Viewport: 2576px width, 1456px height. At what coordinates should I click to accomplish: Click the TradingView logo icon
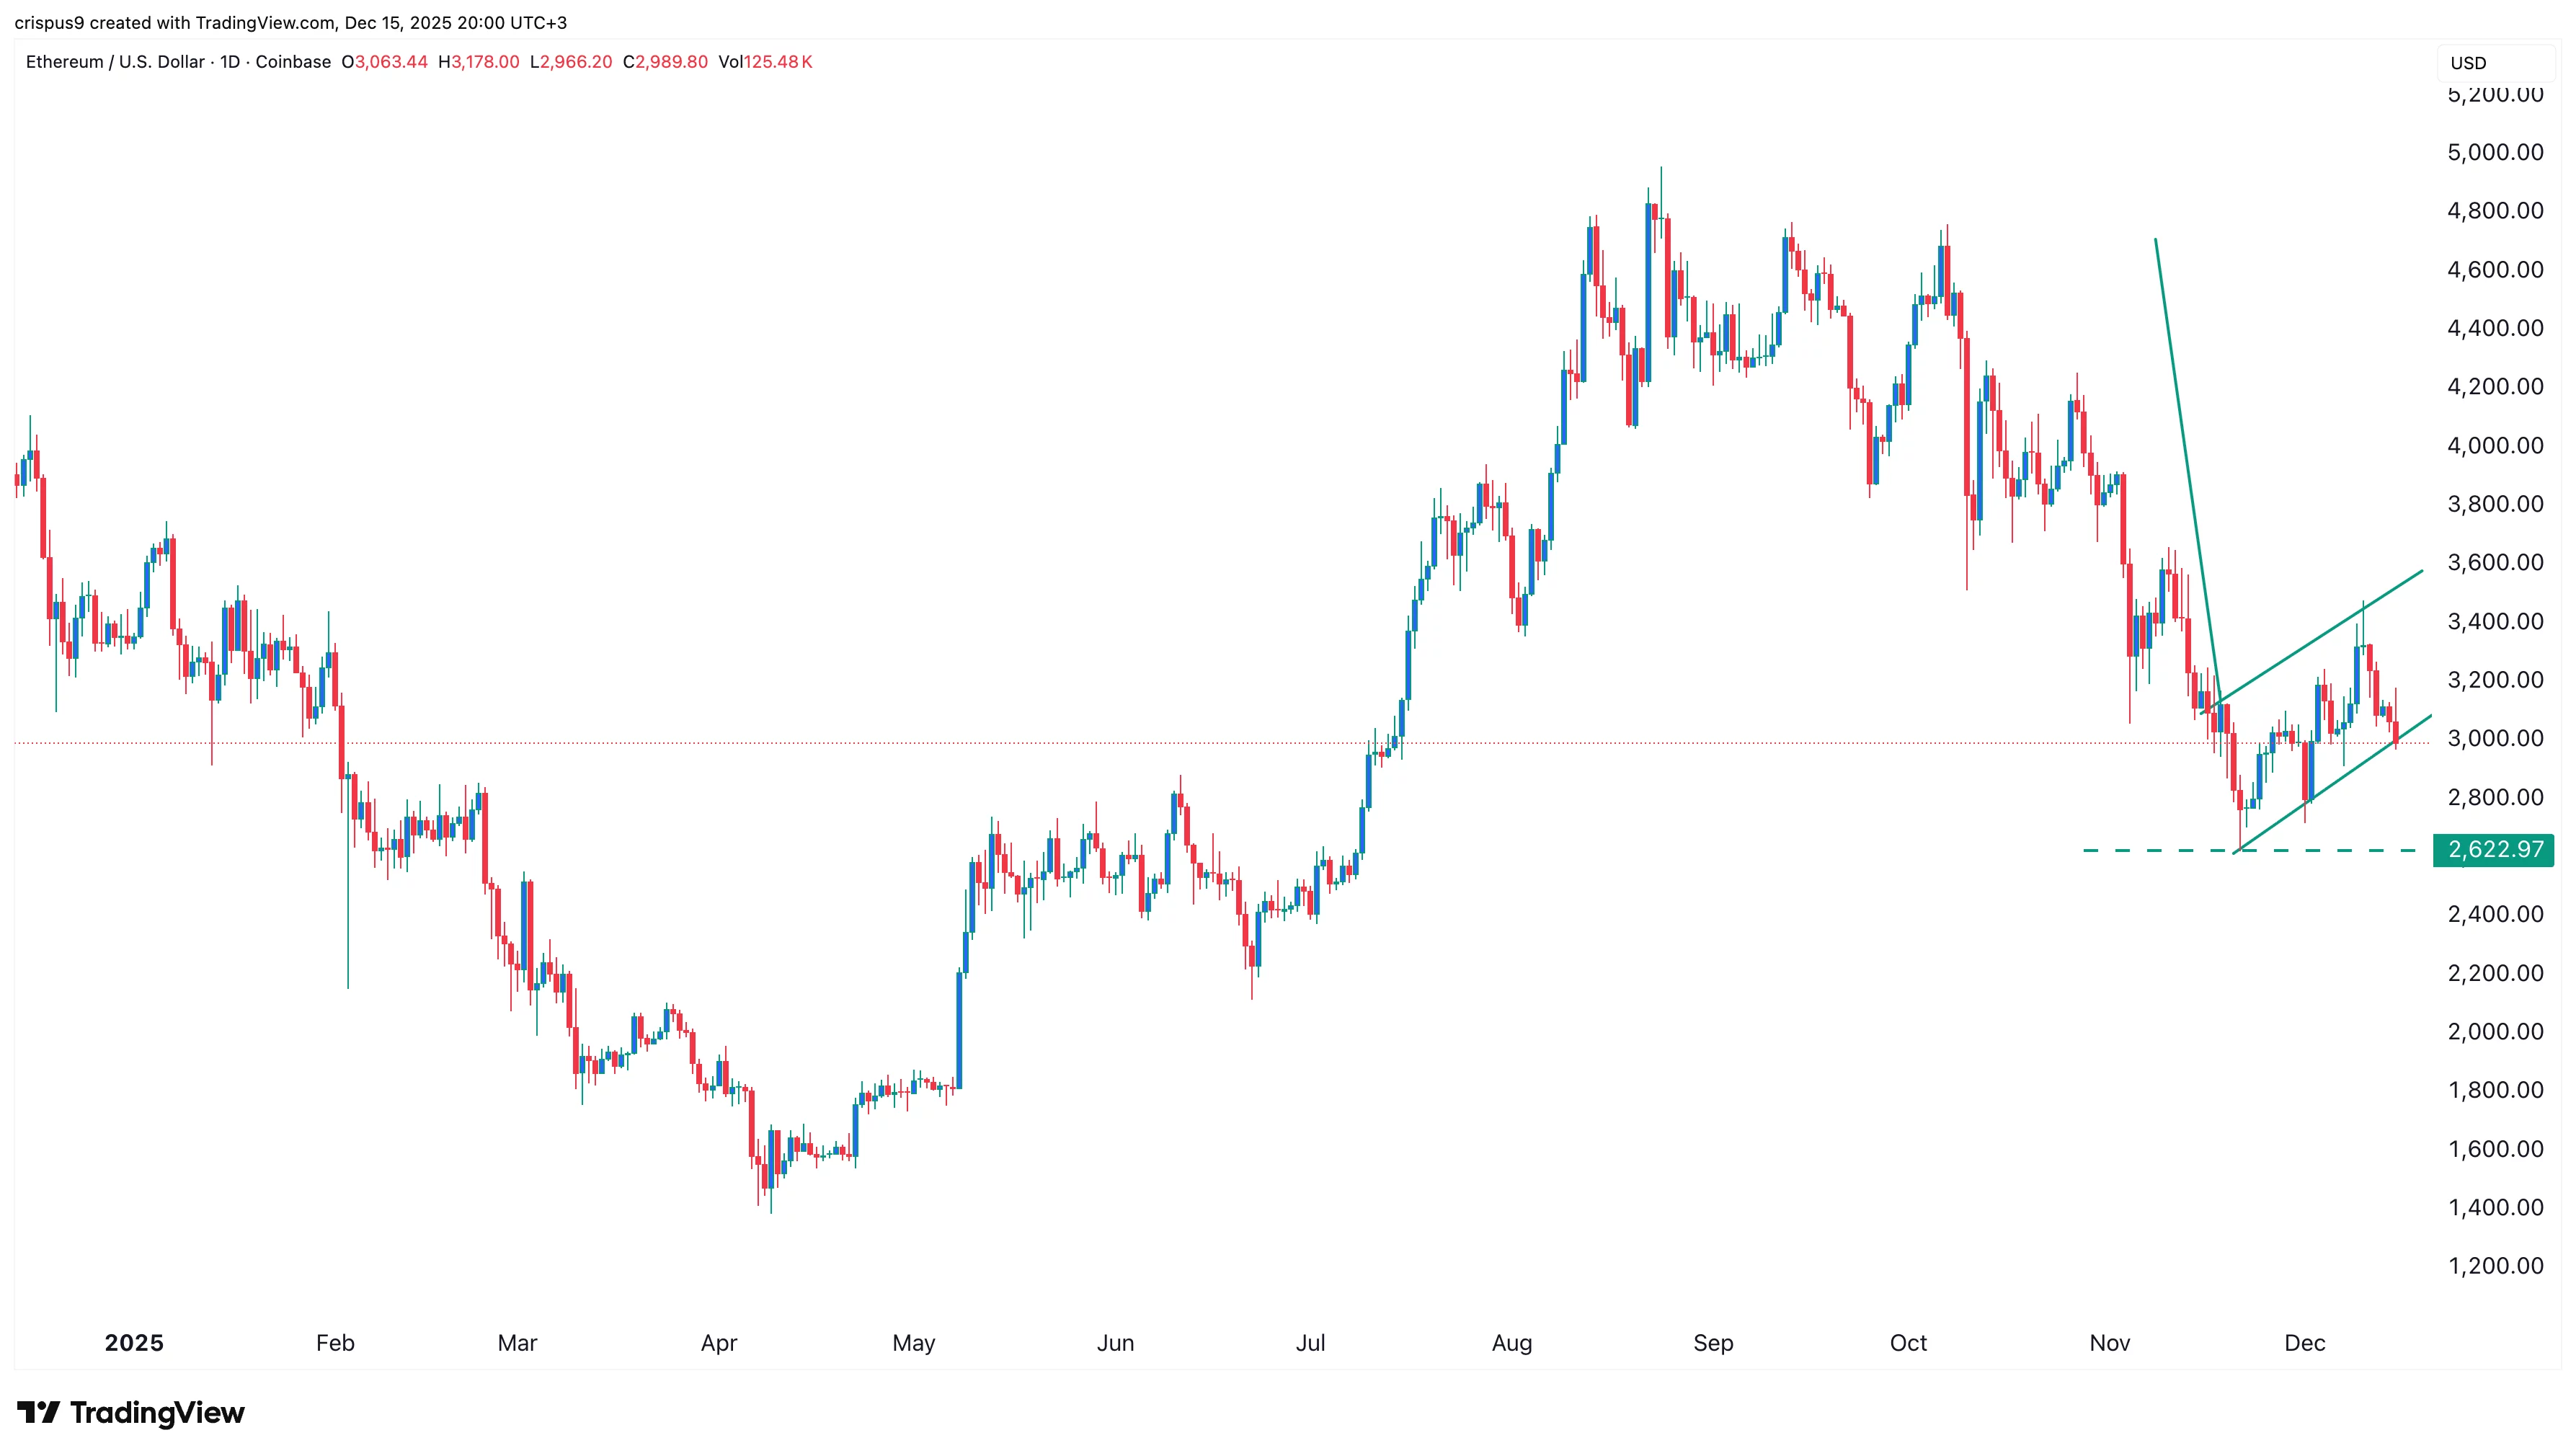coord(38,1412)
